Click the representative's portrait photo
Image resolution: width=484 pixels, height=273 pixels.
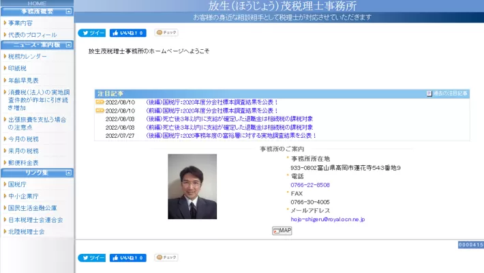192,186
